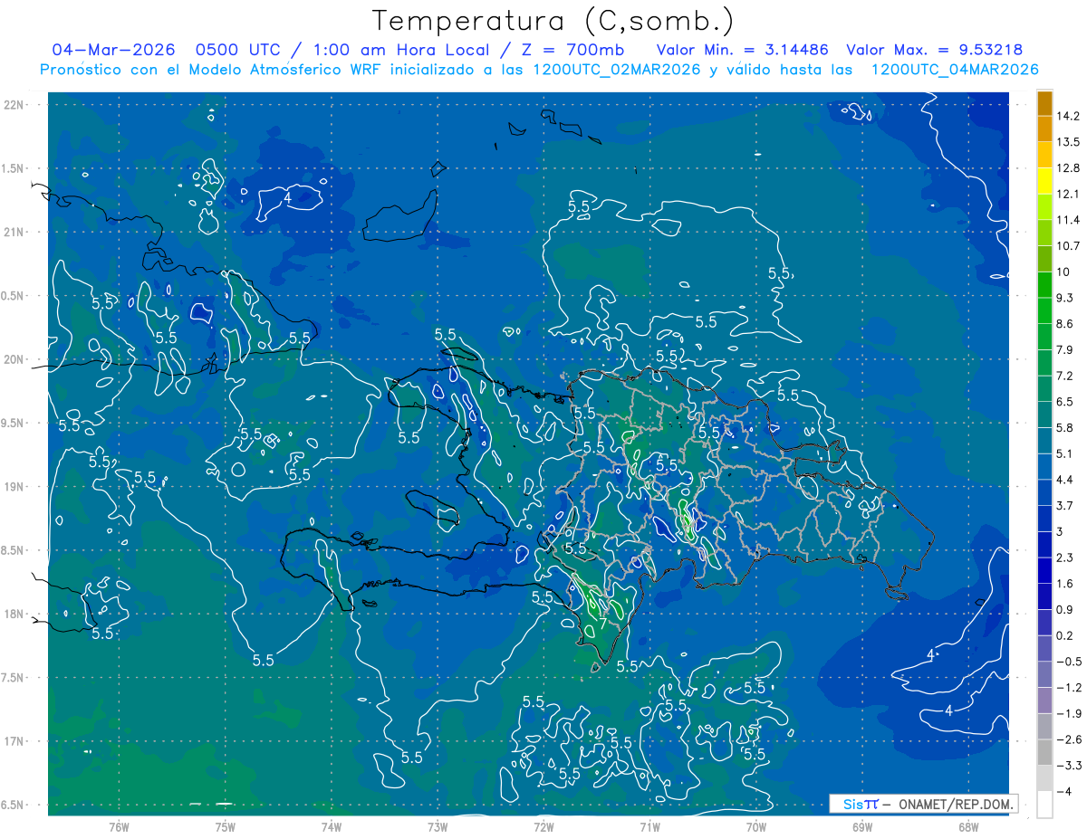This screenshot has height=839, width=1087.
Task: Click the "69W" longitude axis label
Action: point(862,826)
